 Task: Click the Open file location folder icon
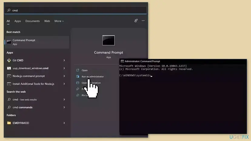click(78, 83)
